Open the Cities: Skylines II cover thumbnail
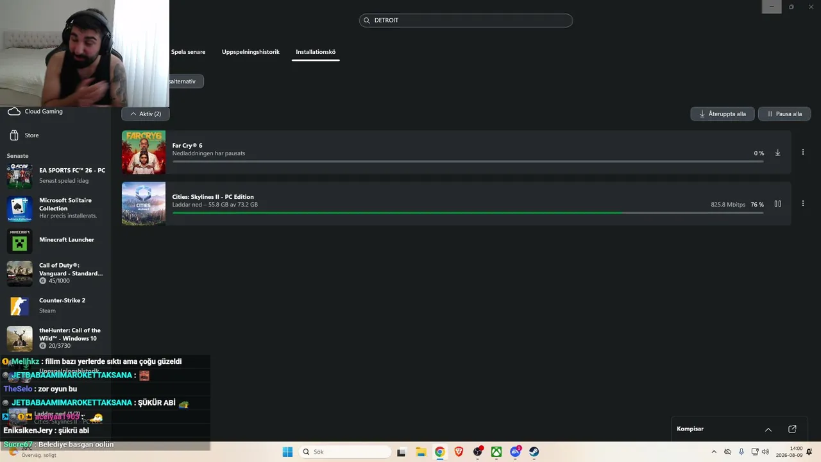821x462 pixels. tap(144, 204)
